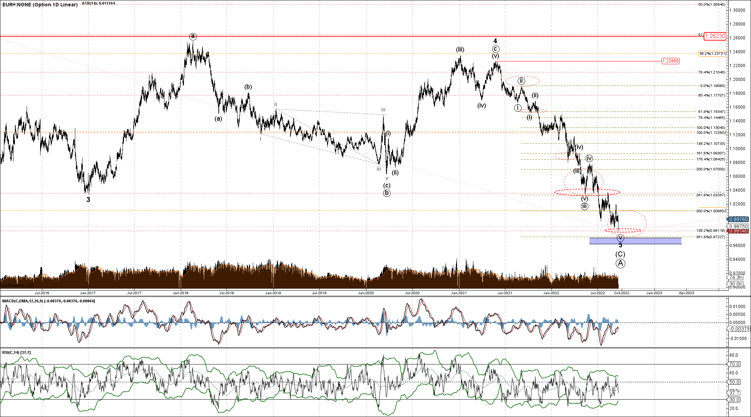Click the 1.22660 red price label
751x417 pixels.
coord(670,61)
